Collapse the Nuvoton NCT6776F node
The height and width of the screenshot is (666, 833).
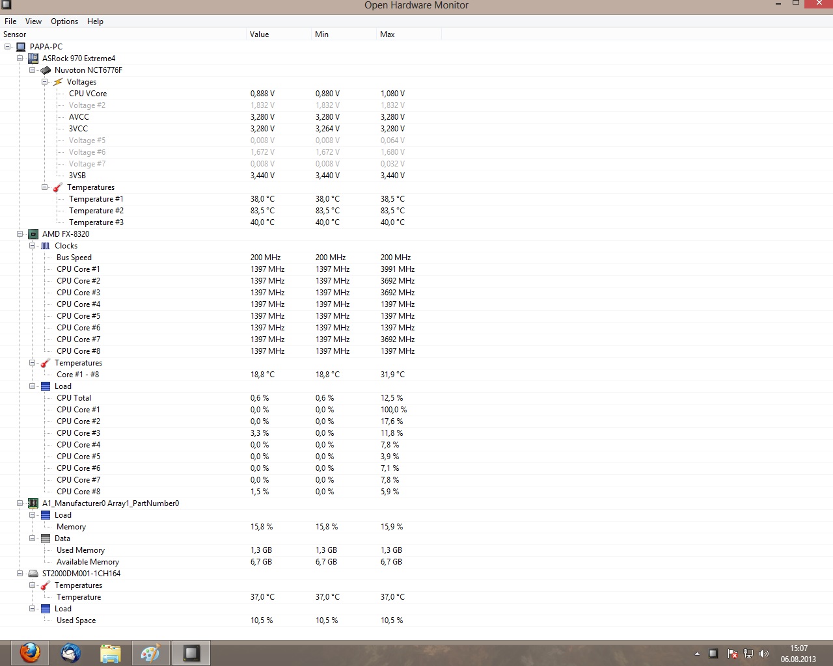(33, 70)
